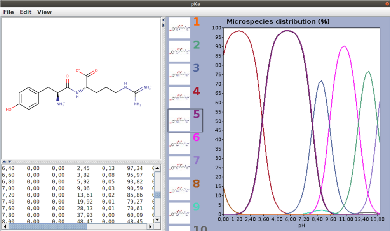Select microspecies 2 thumbnail

179,51
